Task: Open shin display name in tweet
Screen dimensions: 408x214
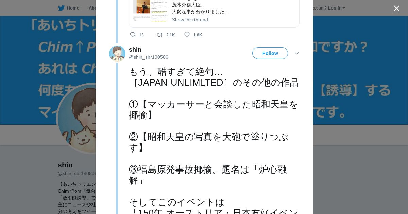Action: pos(135,50)
